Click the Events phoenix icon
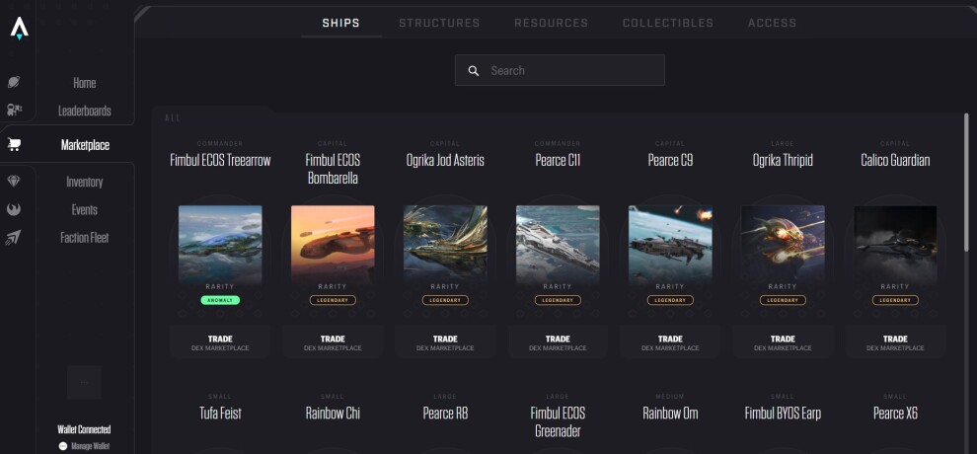 point(14,209)
